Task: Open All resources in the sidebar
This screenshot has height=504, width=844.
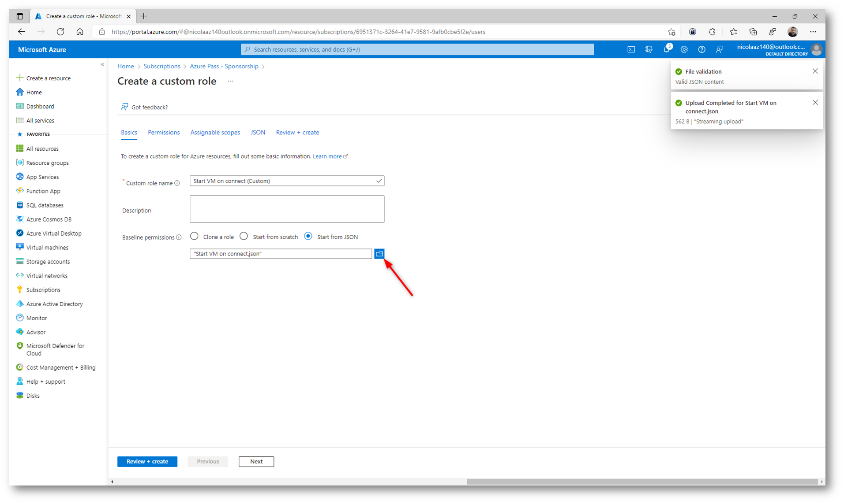Action: [x=42, y=149]
